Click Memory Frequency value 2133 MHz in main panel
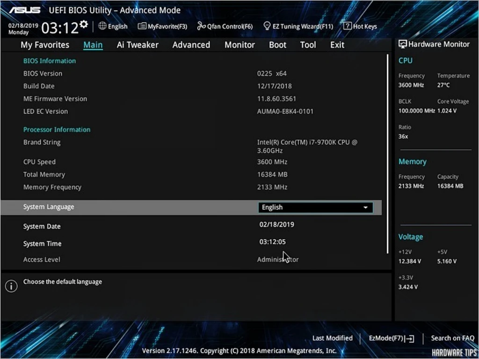 [272, 187]
